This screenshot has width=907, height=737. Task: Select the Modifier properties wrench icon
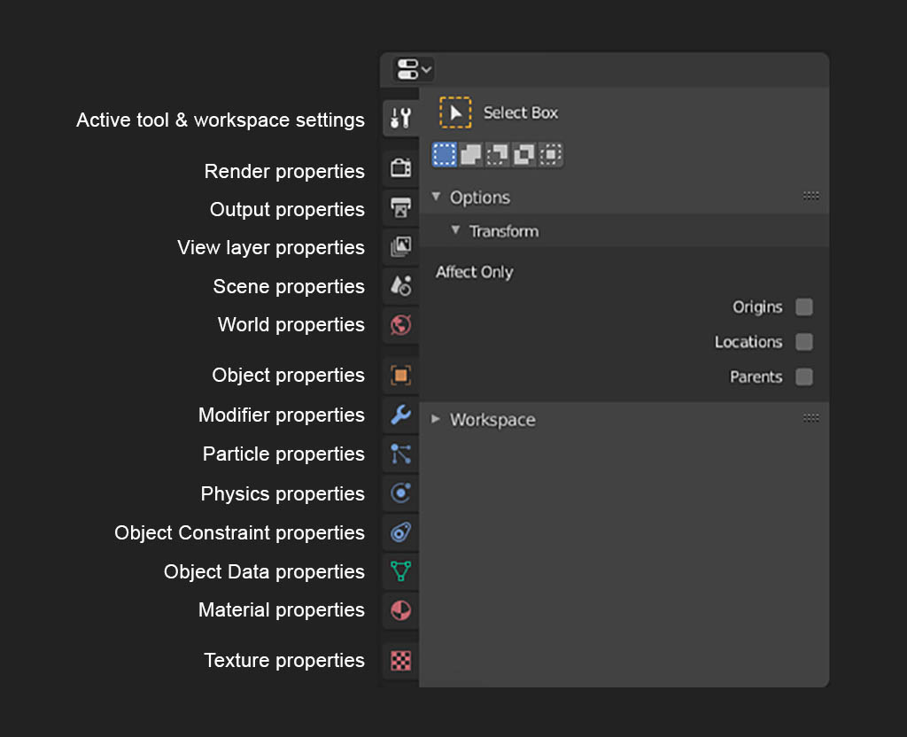399,415
